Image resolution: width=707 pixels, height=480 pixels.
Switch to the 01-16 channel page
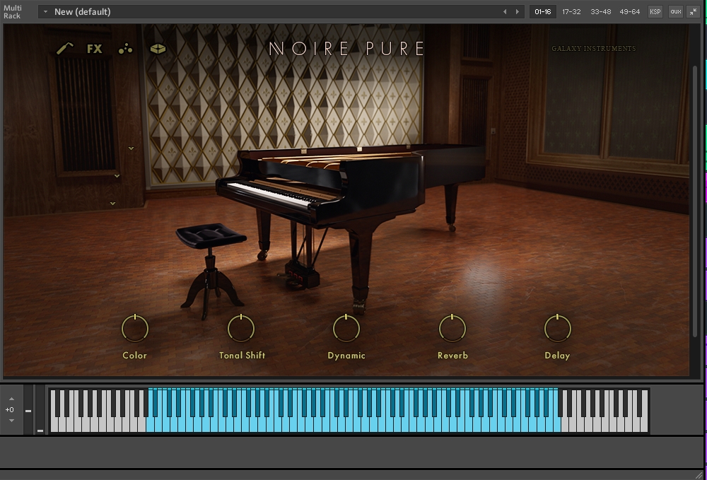pos(543,12)
